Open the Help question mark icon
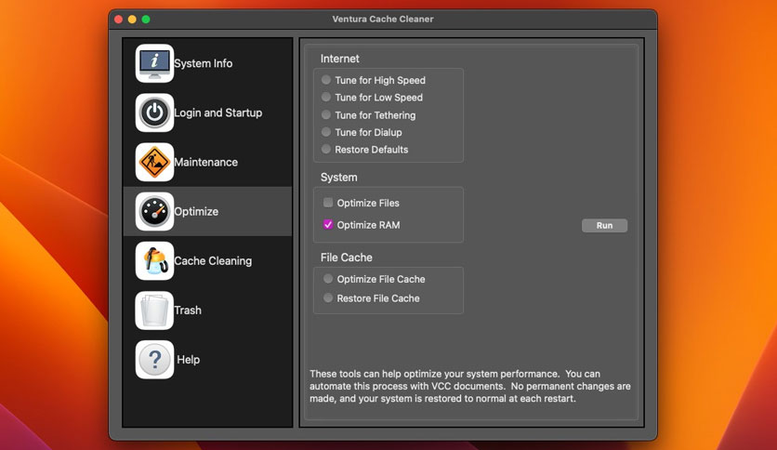The image size is (777, 450). (x=154, y=359)
